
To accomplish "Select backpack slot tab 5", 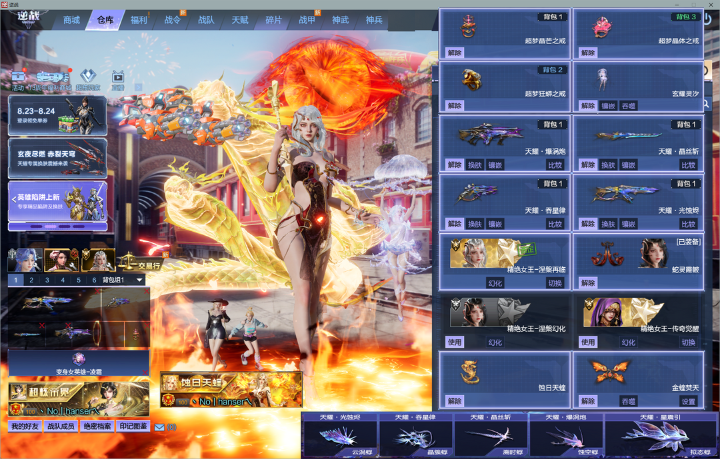I will tap(79, 280).
